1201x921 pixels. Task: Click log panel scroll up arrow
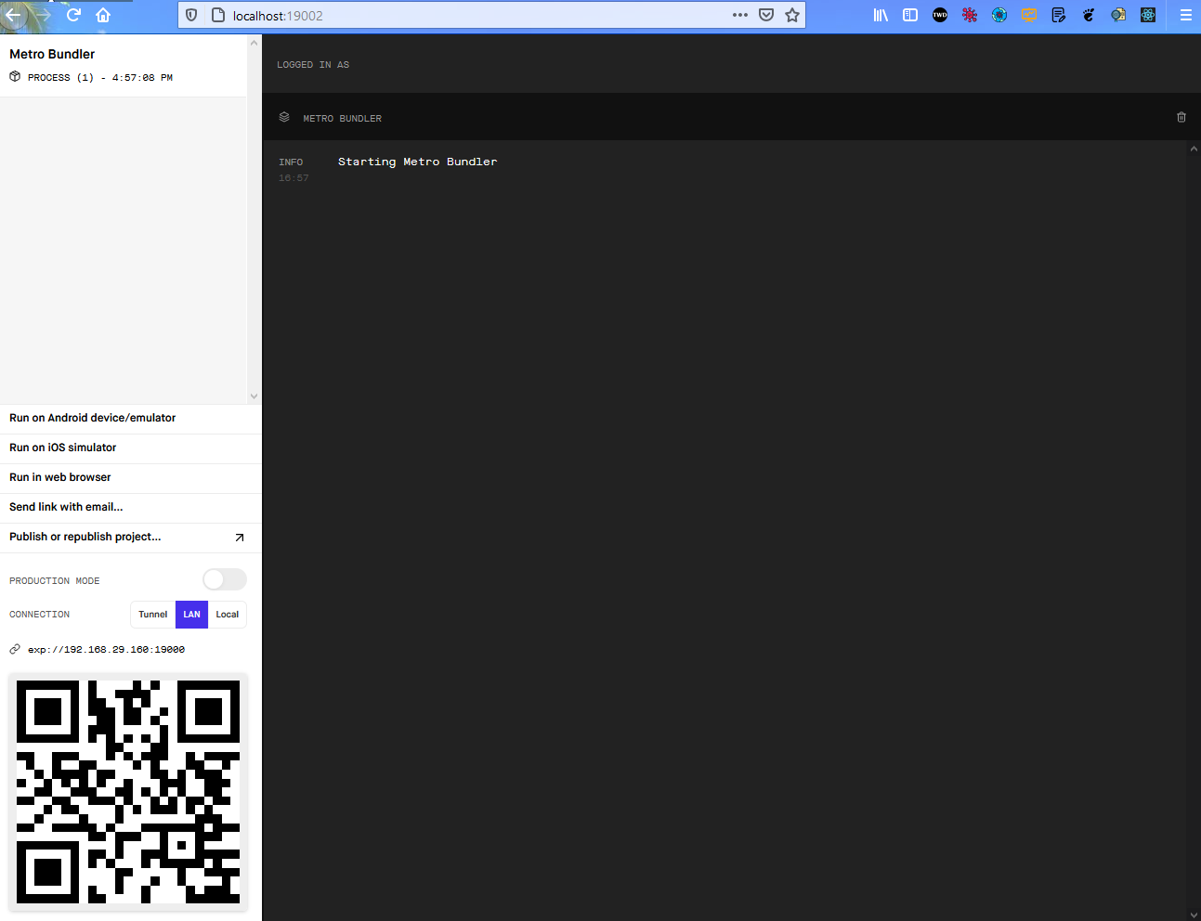pyautogui.click(x=1194, y=149)
